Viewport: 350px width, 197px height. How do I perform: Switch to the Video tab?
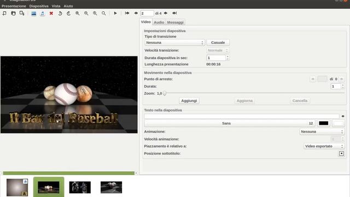coord(146,22)
